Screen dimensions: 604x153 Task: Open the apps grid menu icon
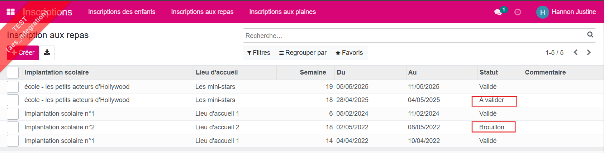pyautogui.click(x=11, y=12)
